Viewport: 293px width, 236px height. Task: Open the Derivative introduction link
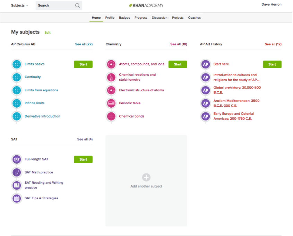point(42,116)
